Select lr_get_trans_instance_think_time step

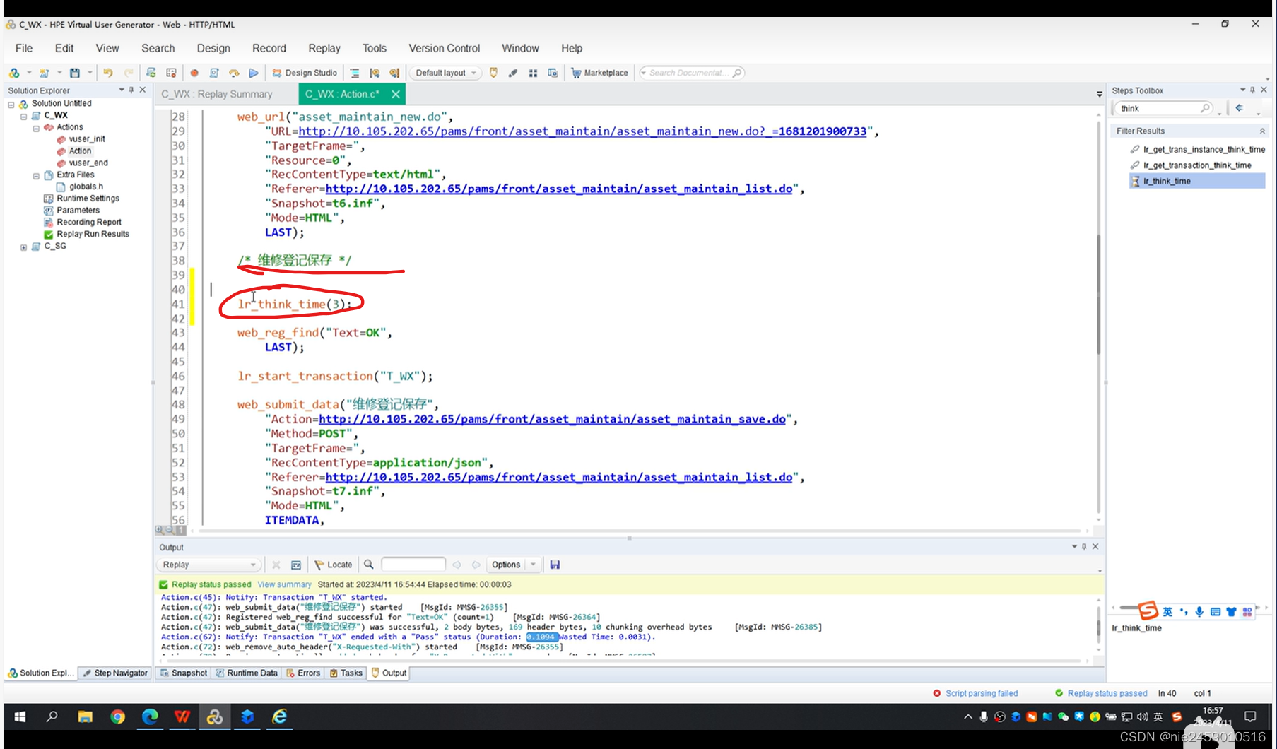pos(1204,149)
